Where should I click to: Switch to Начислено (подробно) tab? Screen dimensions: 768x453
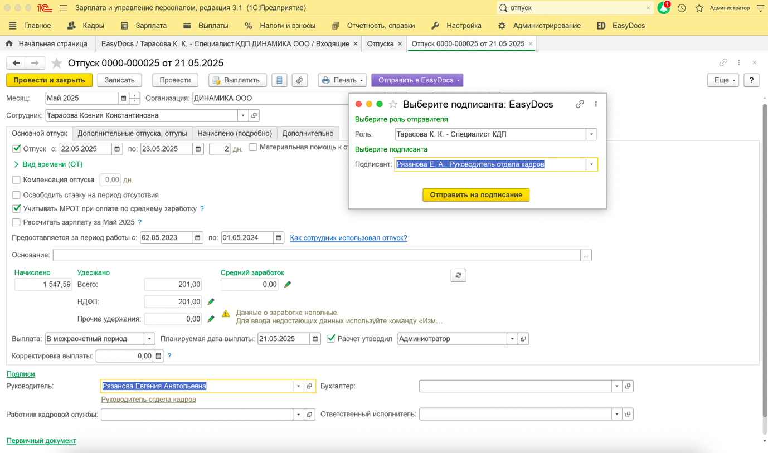pyautogui.click(x=235, y=133)
